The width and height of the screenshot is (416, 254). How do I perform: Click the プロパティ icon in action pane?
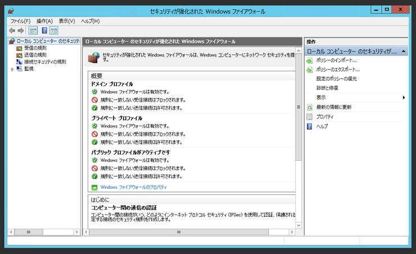(310, 117)
